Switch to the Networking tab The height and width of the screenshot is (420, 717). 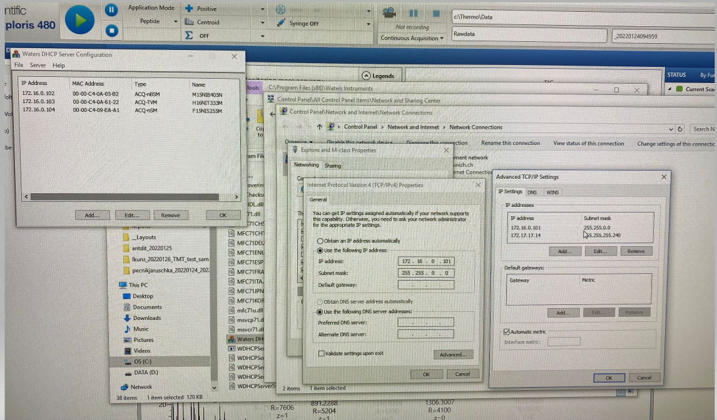(x=307, y=164)
